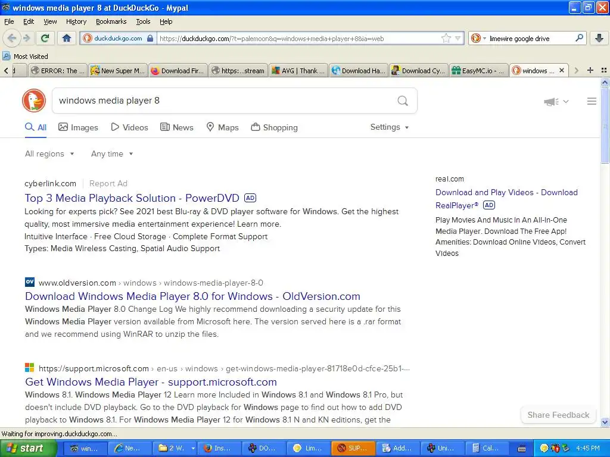Expand chevron next to megaphone icon
Viewport: 610px width, 457px height.
(566, 102)
